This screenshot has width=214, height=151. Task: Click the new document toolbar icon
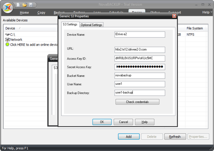[18, 5]
